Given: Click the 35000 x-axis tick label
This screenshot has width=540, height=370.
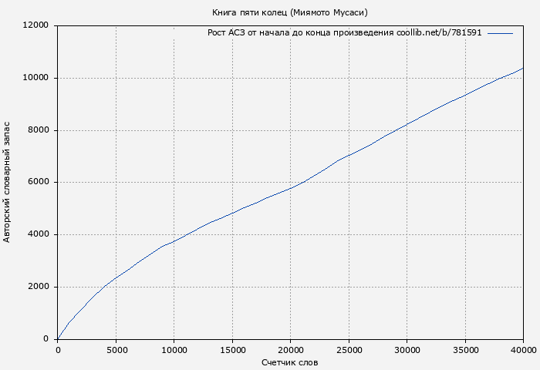Looking at the screenshot, I should tap(465, 349).
